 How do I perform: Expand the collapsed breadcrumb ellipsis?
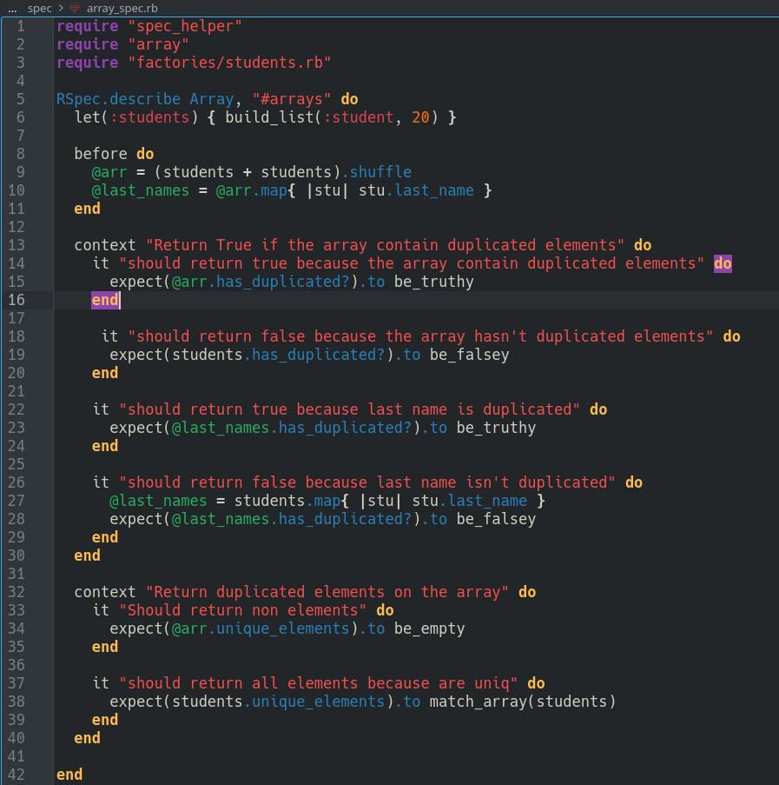pyautogui.click(x=12, y=8)
